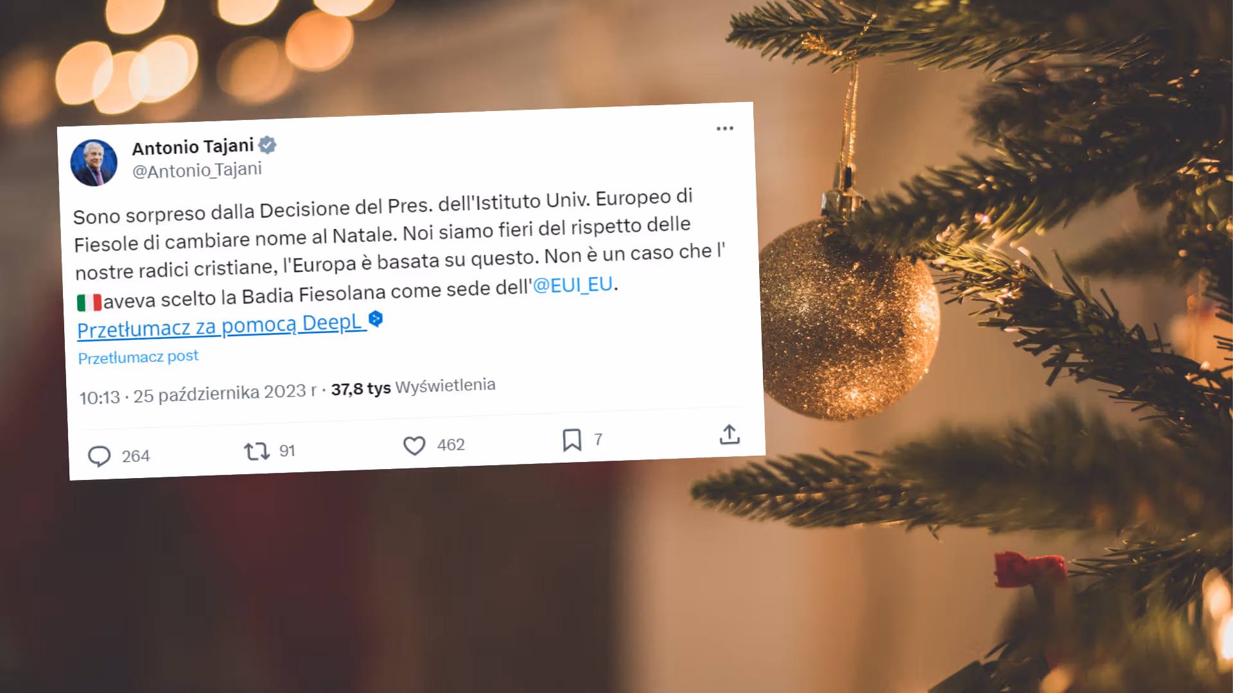1233x693 pixels.
Task: Click the blue verified badge
Action: [267, 145]
